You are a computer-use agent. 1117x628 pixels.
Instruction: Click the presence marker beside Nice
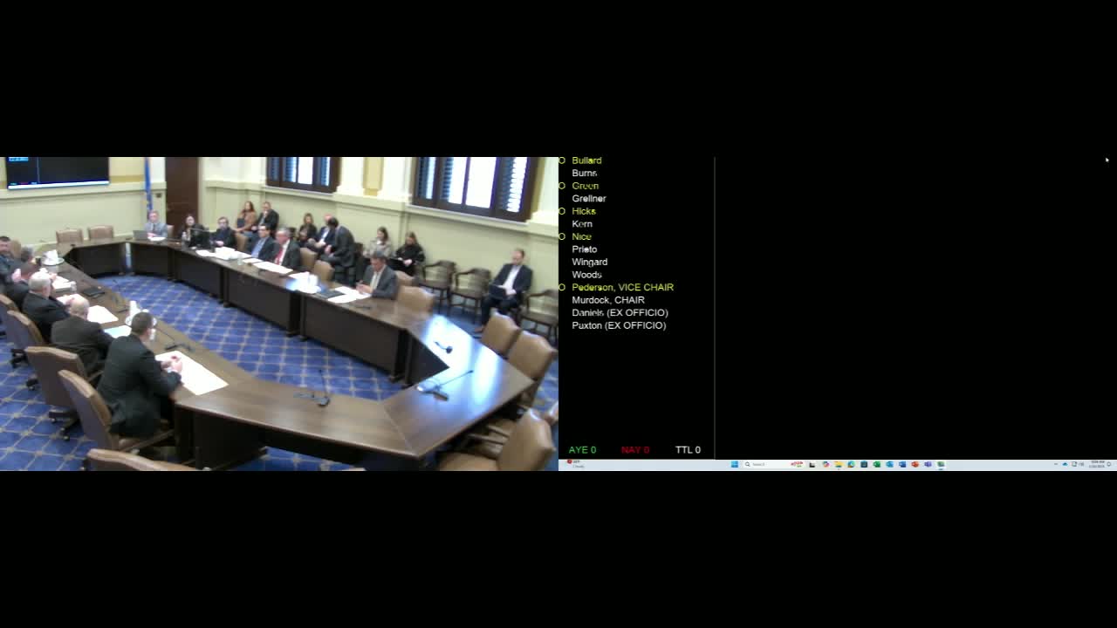tap(562, 236)
